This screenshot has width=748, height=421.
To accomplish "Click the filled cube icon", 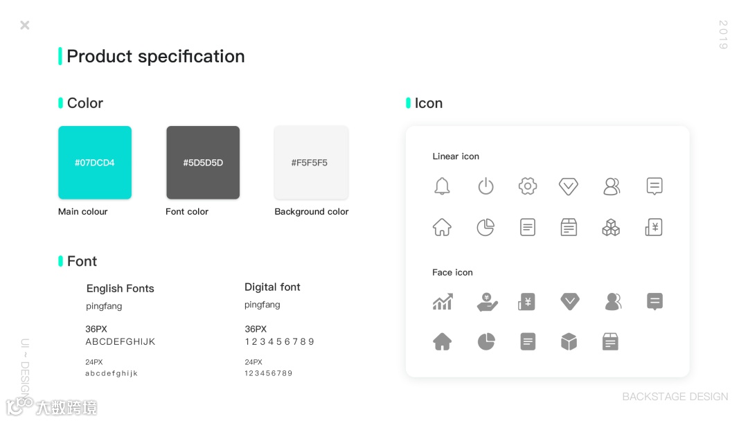I will [x=569, y=341].
